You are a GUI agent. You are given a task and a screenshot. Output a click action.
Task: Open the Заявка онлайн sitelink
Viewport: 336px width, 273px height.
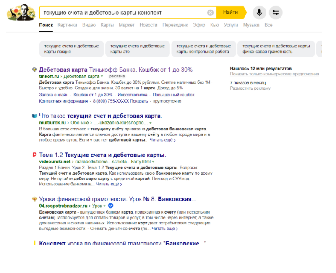(54, 95)
